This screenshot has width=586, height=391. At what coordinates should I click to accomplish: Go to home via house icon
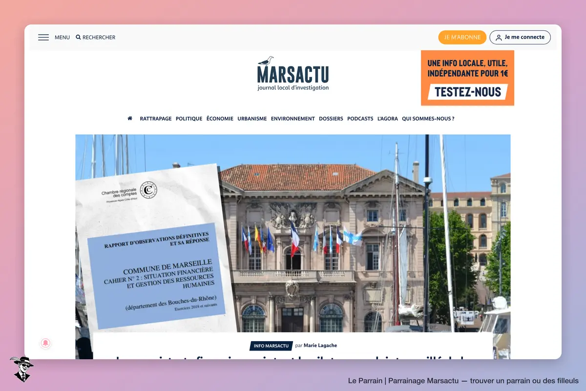(x=130, y=118)
